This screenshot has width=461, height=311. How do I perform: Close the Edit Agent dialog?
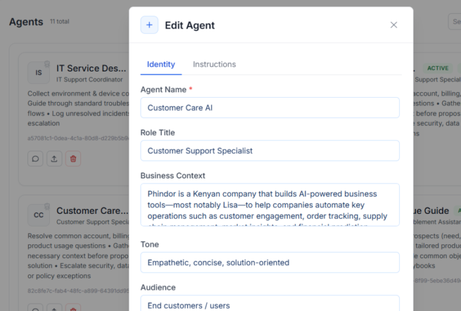394,25
